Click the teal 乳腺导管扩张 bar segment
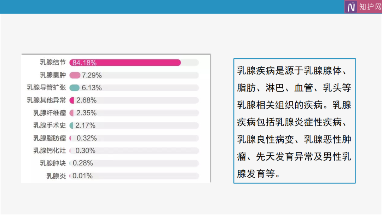 click(x=74, y=88)
